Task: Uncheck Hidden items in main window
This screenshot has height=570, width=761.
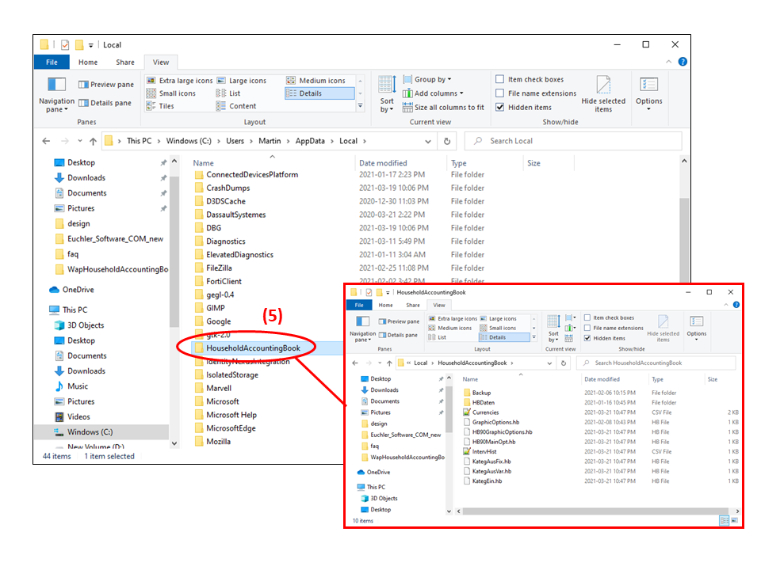Action: [x=500, y=107]
